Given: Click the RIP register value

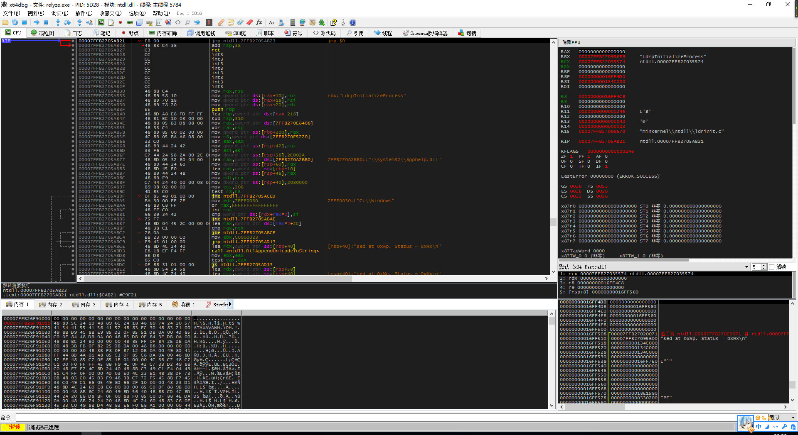Looking at the screenshot, I should click(x=602, y=141).
